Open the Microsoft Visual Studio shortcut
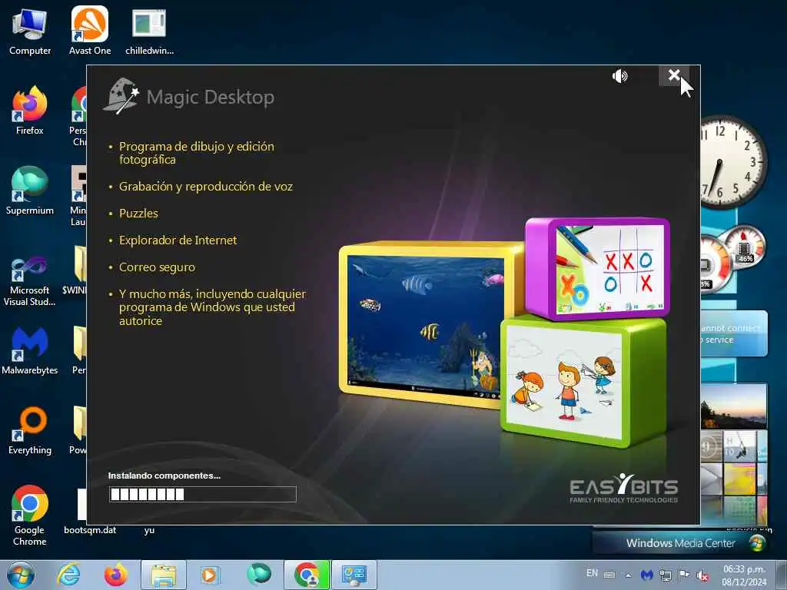 [30, 280]
